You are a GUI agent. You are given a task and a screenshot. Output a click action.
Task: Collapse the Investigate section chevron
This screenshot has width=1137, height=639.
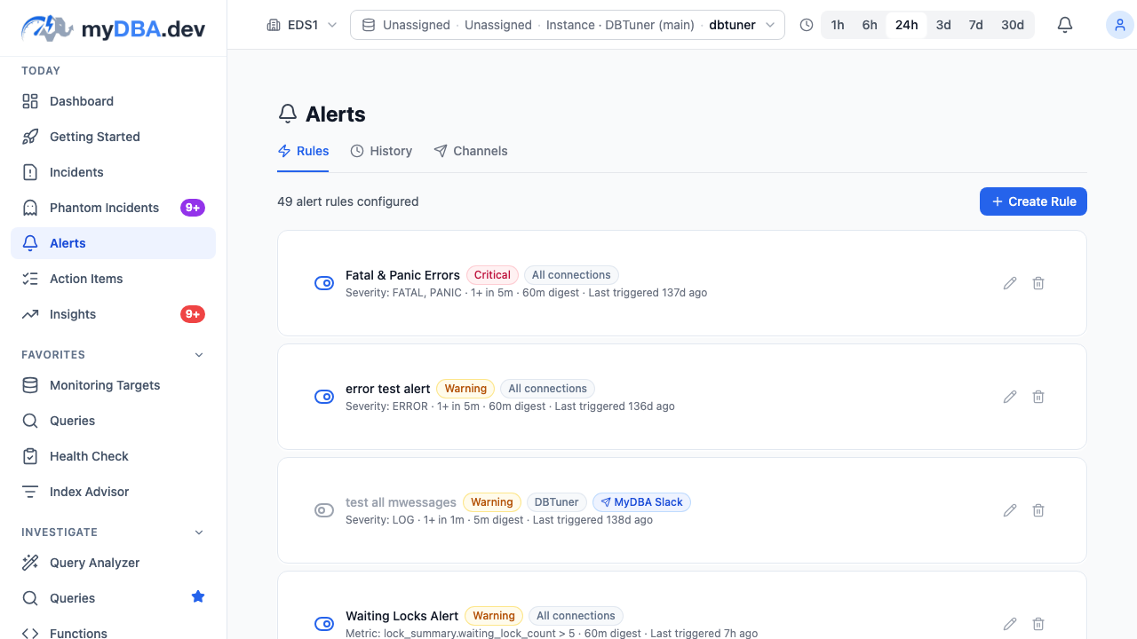[199, 532]
